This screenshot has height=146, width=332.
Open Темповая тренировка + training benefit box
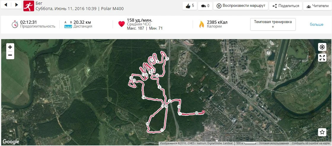273,24
